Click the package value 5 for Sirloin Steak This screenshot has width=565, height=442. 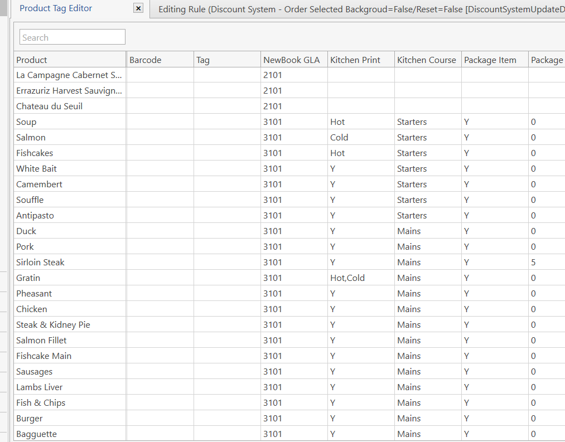[x=547, y=263]
